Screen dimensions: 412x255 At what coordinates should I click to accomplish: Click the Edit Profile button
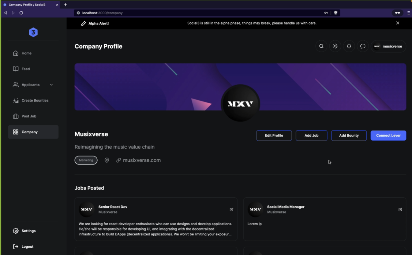click(x=274, y=135)
